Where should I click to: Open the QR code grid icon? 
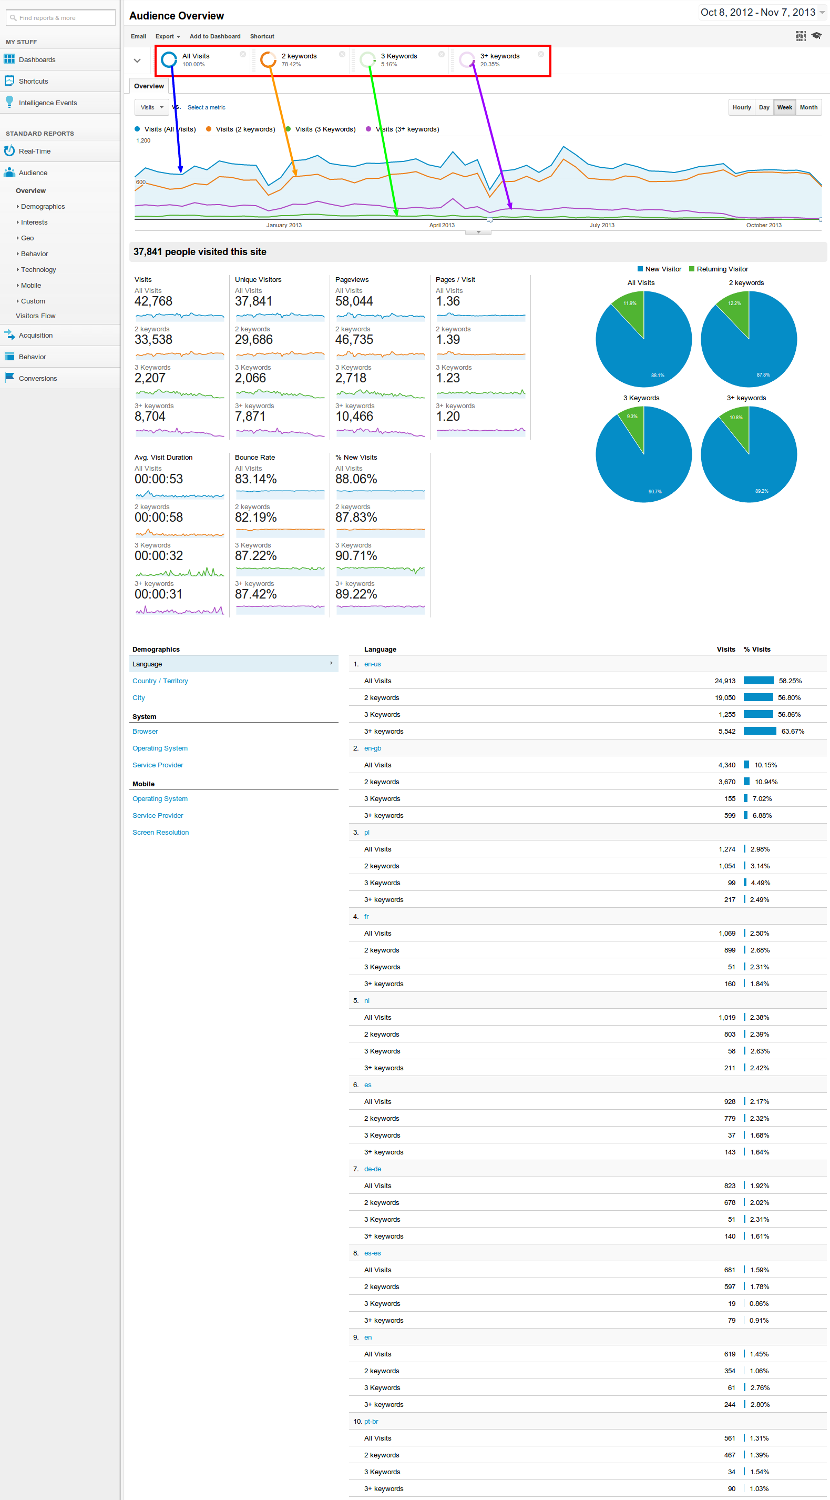[801, 36]
